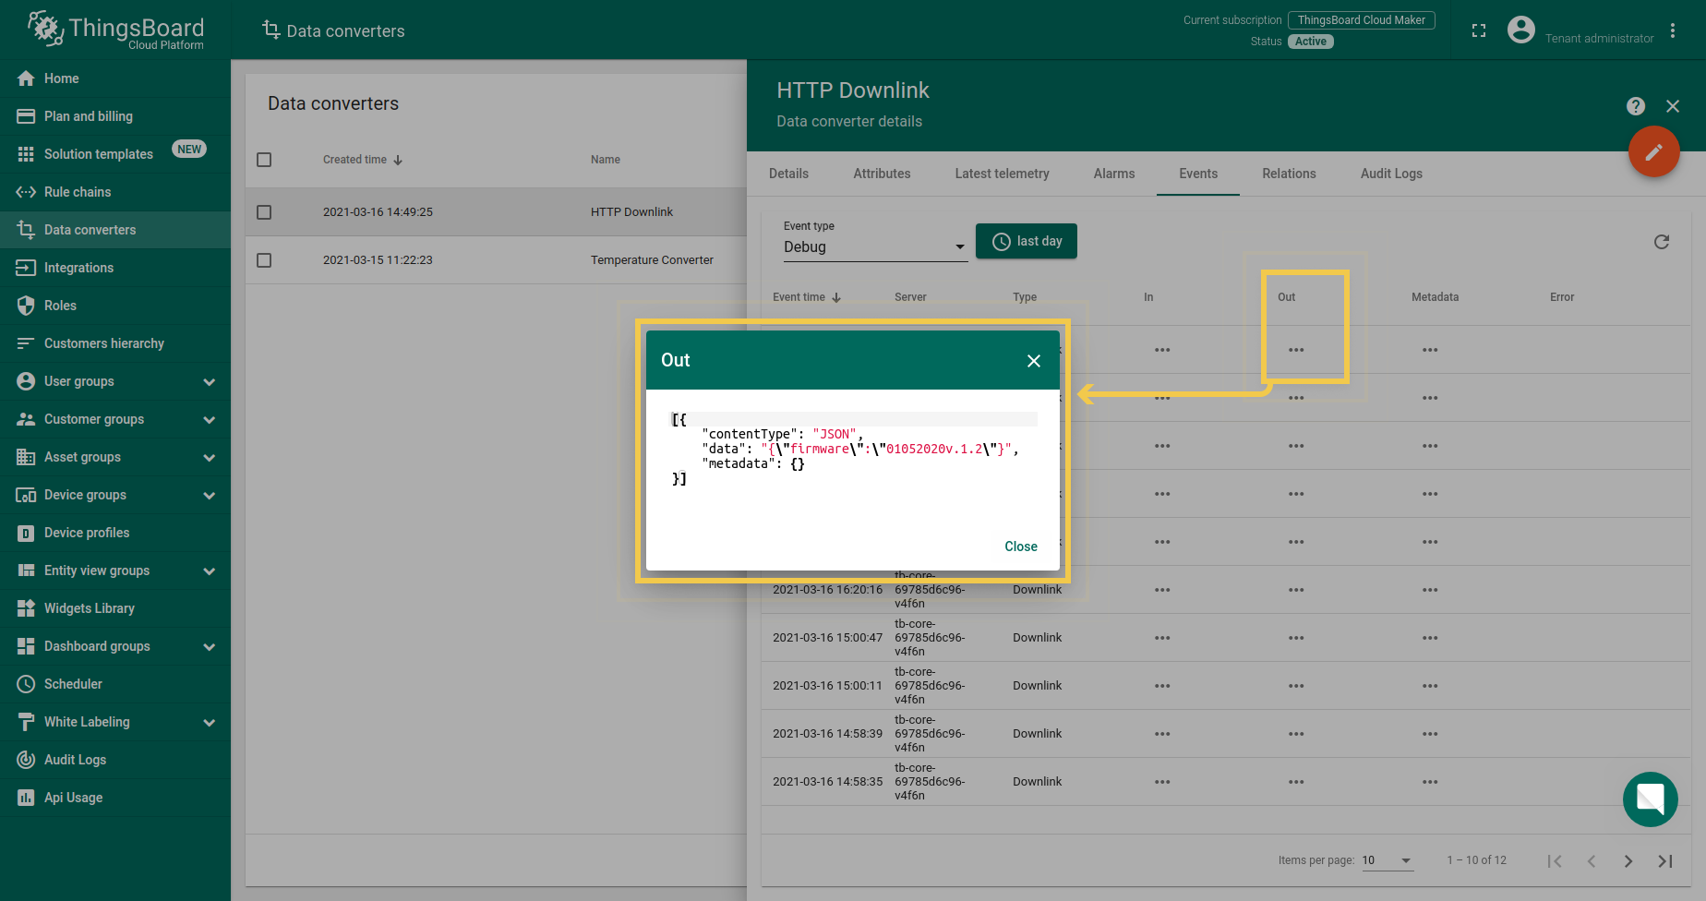Go to the next page of events
This screenshot has height=901, width=1706.
[1628, 861]
